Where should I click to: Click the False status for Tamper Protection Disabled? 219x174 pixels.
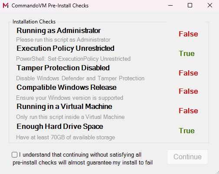point(188,73)
